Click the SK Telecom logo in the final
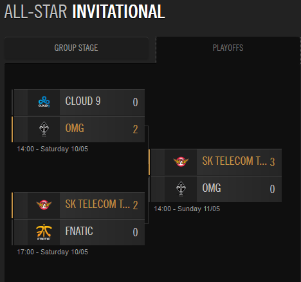This screenshot has height=282, width=301. [181, 162]
